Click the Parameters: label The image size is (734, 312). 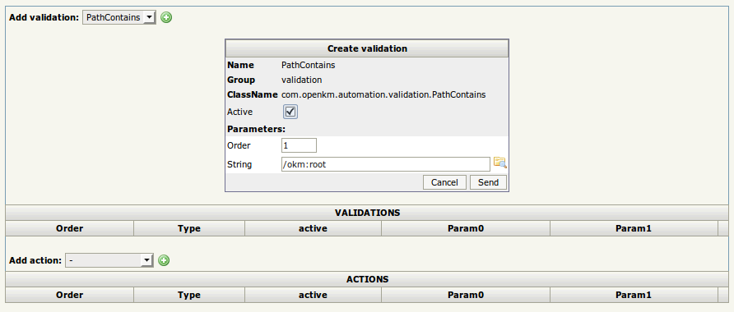(256, 129)
